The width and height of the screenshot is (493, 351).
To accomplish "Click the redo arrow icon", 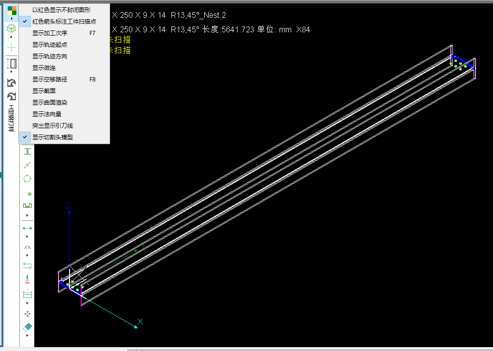I will [x=12, y=96].
